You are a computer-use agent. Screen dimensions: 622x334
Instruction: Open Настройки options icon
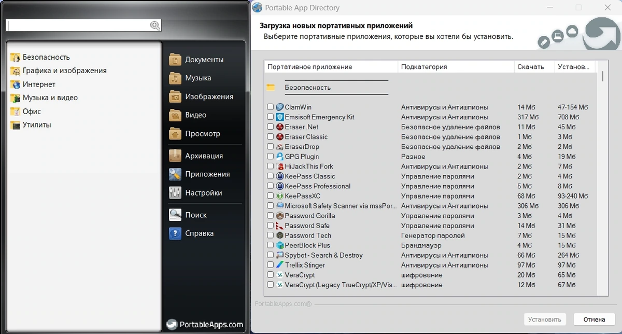click(x=175, y=193)
